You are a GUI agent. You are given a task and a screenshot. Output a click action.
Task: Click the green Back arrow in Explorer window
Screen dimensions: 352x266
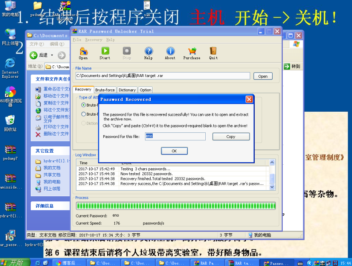point(33,55)
